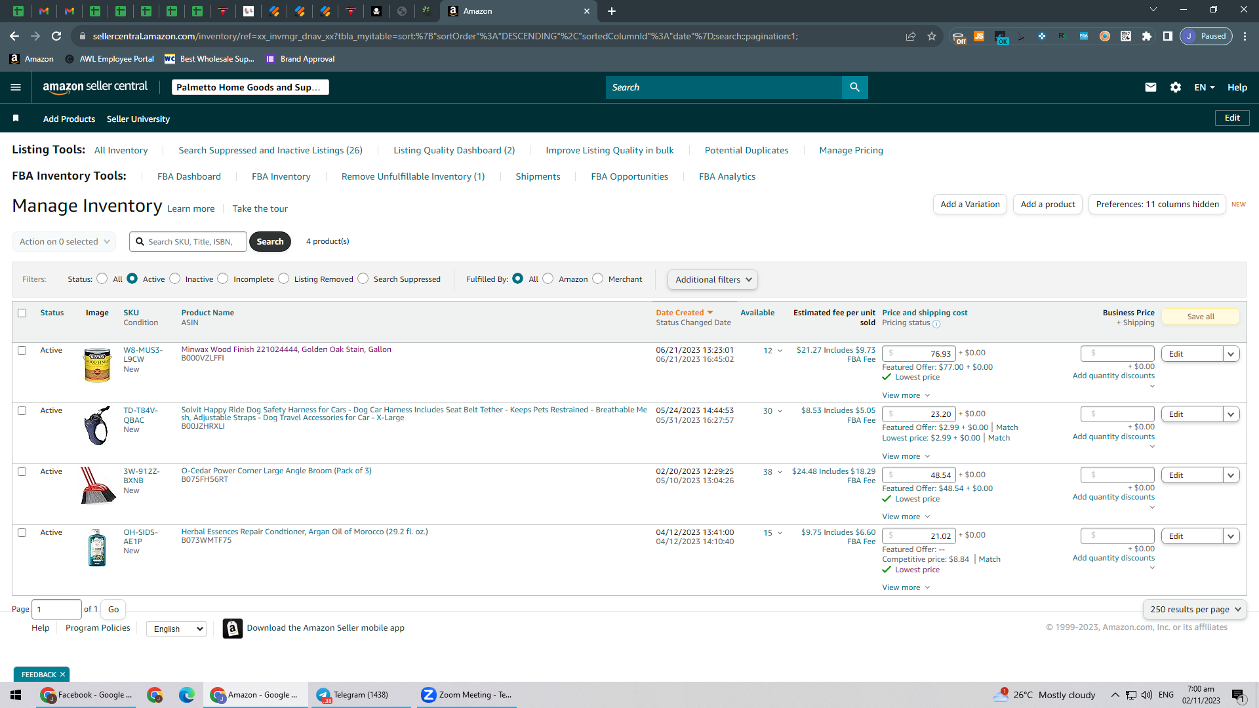
Task: Go to Shipments tool
Action: (x=538, y=176)
